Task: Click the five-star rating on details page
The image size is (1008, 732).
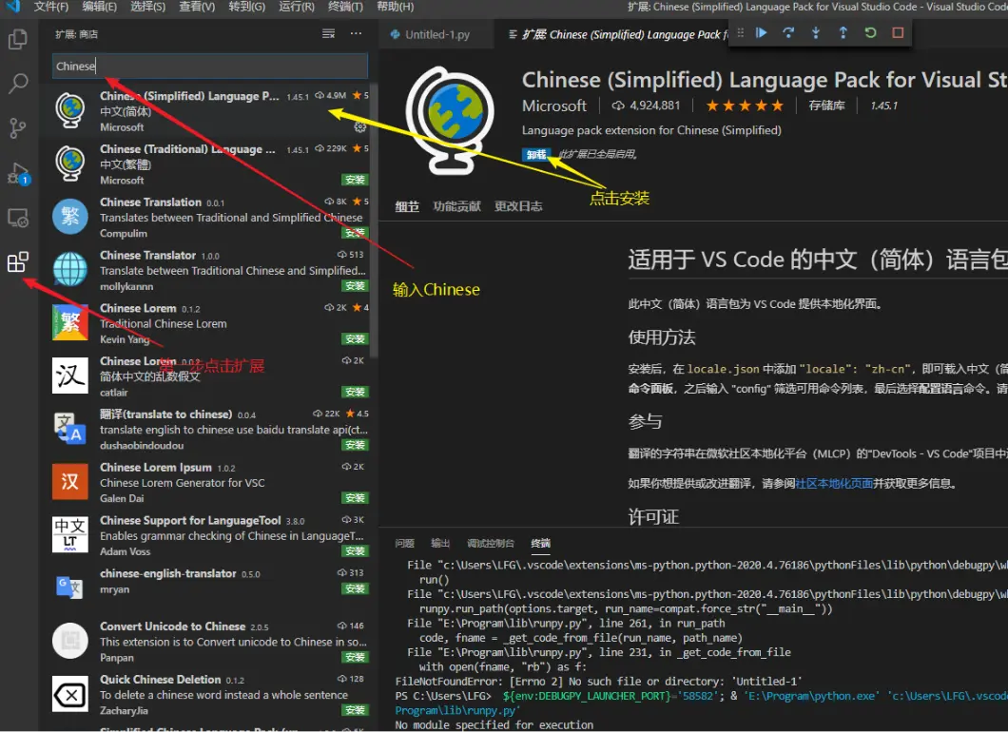Action: pos(745,106)
